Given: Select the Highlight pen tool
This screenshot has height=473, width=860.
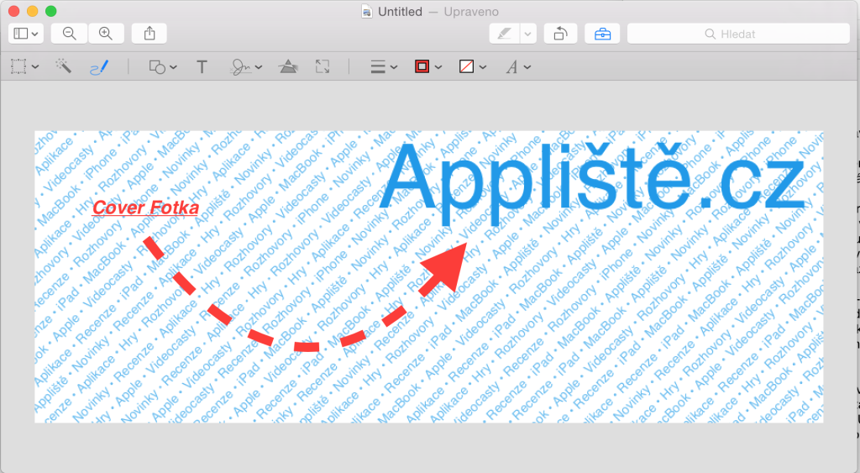Looking at the screenshot, I should (x=504, y=34).
